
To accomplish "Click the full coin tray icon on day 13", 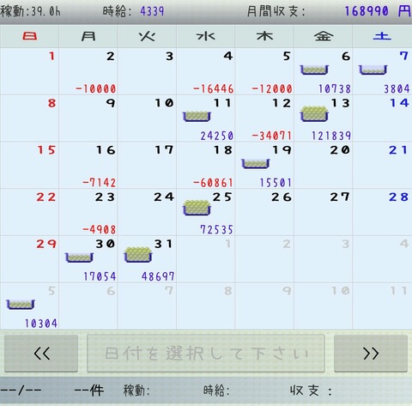I will pos(314,113).
